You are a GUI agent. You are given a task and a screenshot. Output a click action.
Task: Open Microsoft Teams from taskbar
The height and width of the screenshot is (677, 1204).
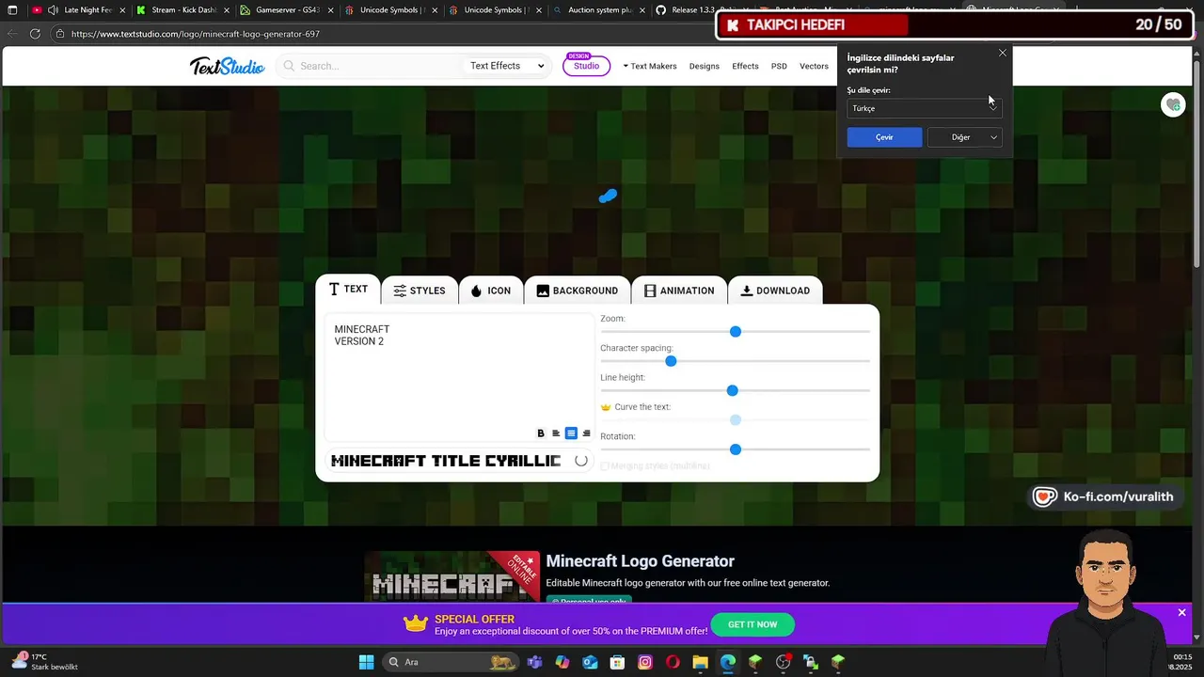pos(534,662)
